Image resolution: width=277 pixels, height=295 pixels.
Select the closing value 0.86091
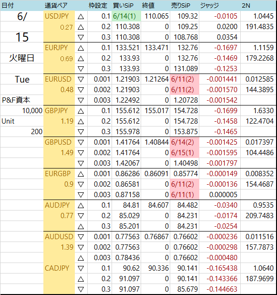pos(155,174)
